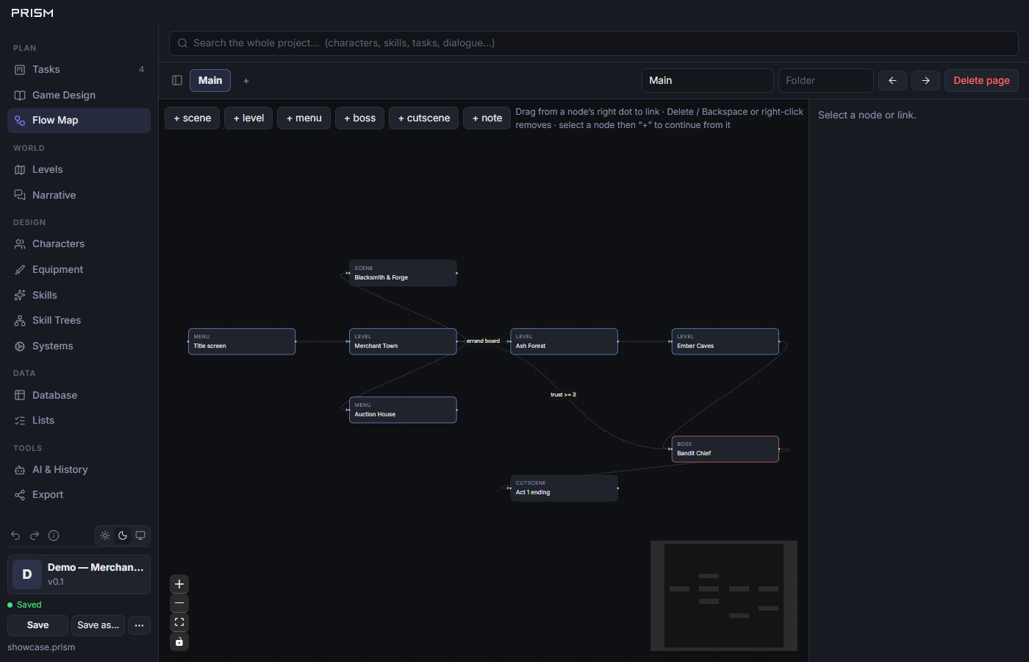
Task: Select the Act 1 ending node
Action: pyautogui.click(x=564, y=488)
